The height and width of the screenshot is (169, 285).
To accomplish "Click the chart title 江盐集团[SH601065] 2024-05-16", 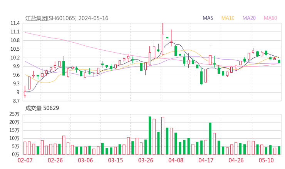I will (67, 18).
